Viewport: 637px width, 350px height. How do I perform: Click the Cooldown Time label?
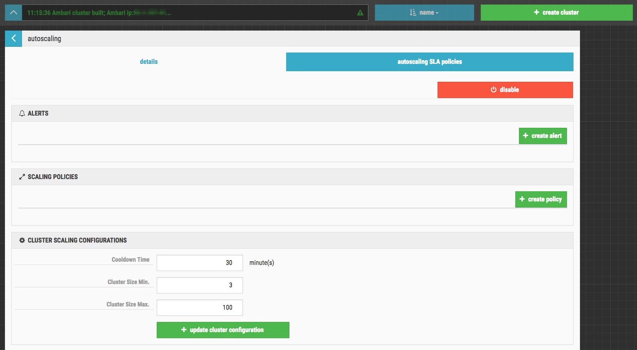click(130, 260)
